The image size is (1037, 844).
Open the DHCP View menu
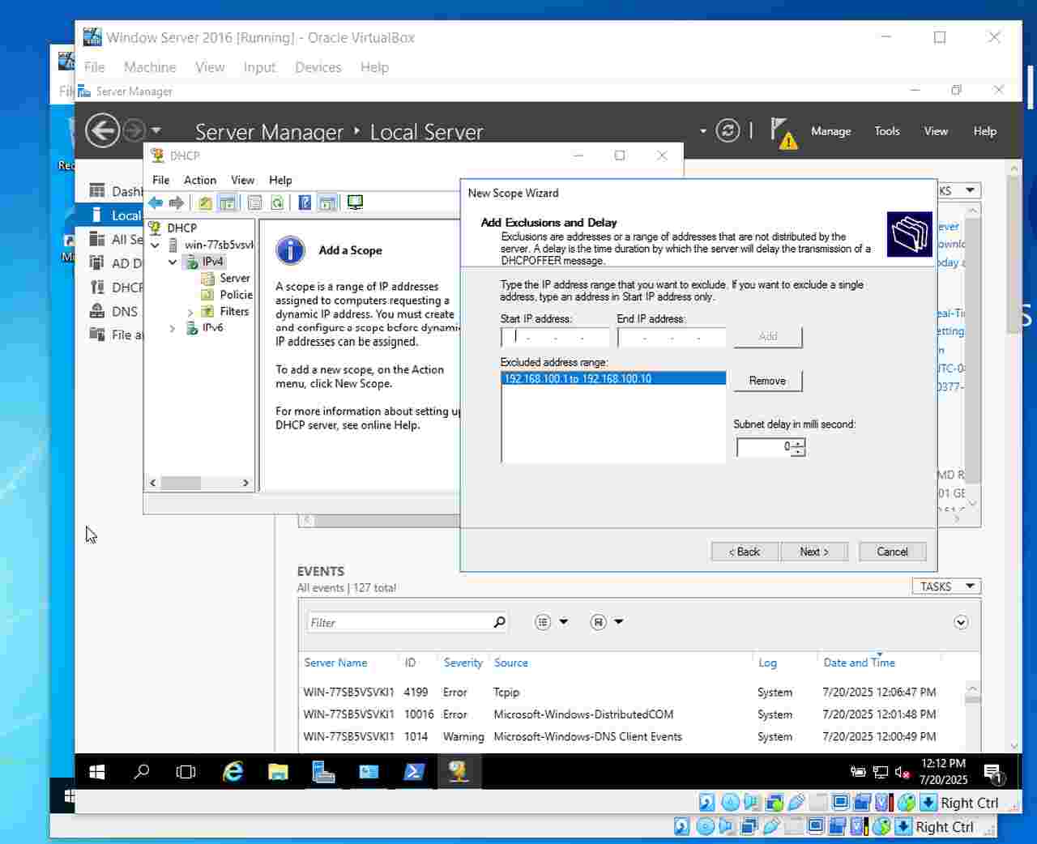coord(242,180)
